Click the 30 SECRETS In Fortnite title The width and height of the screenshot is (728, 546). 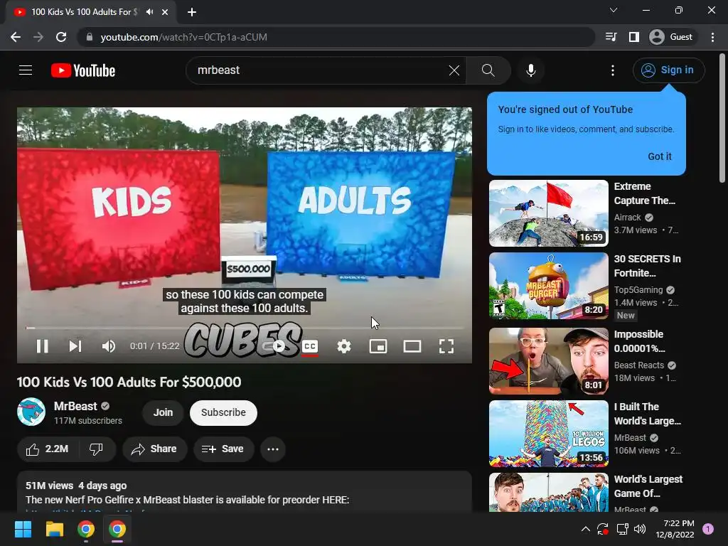[x=647, y=266]
